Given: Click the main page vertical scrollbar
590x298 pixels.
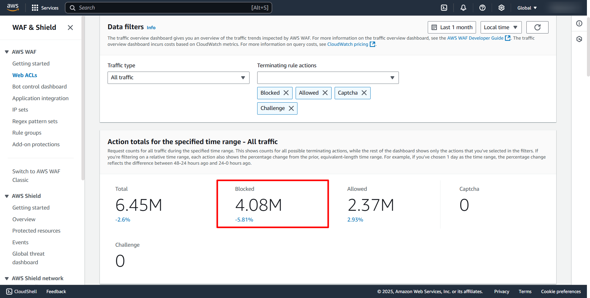Looking at the screenshot, I should tap(588, 46).
